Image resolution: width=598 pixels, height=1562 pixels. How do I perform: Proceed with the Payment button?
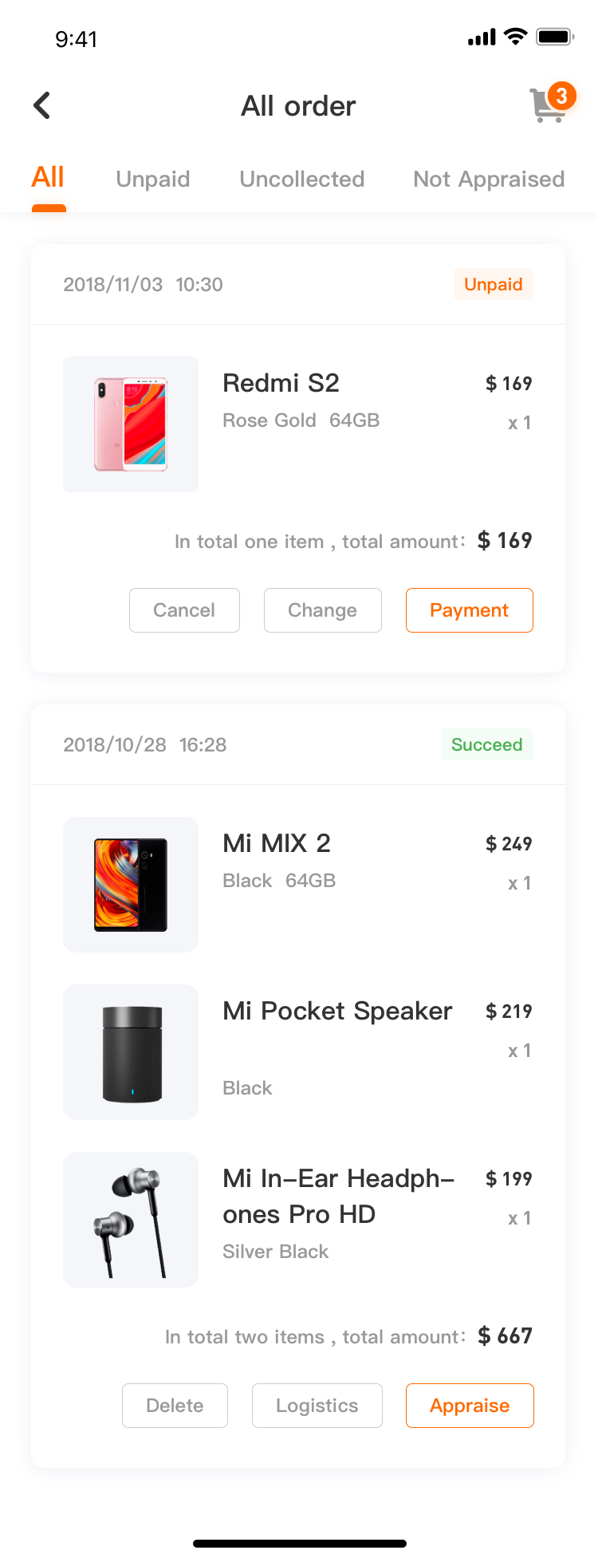[470, 610]
